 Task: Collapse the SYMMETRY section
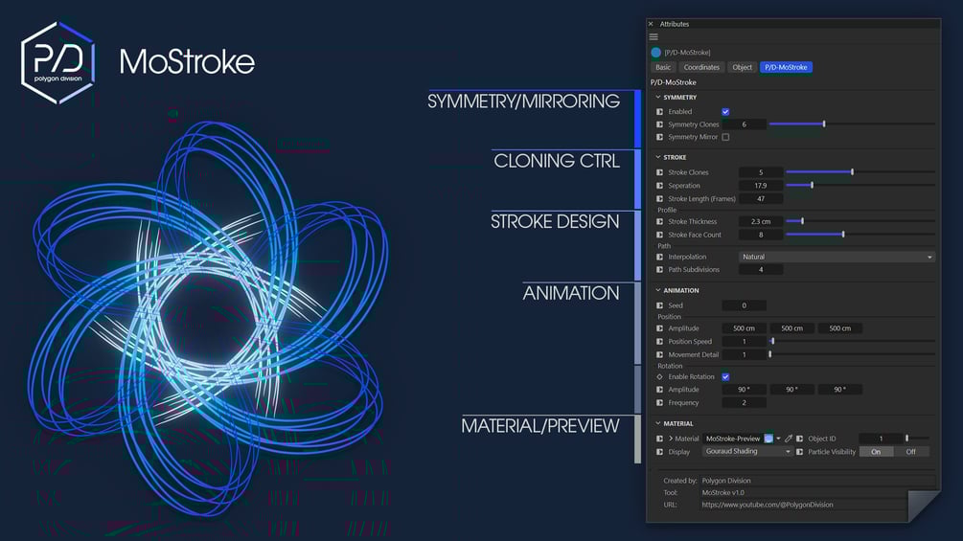point(658,97)
